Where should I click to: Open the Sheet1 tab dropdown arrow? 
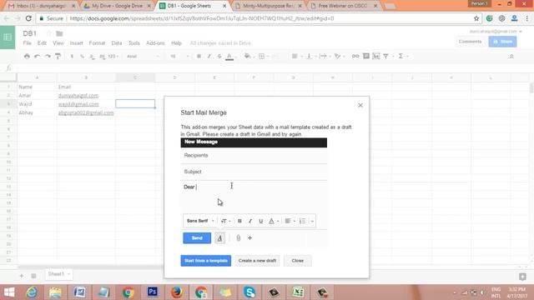[x=68, y=274]
